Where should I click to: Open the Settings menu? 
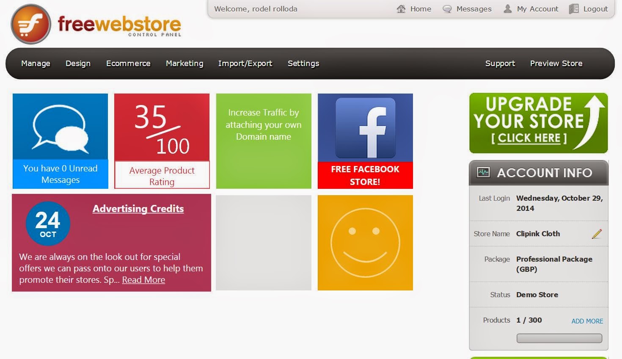click(x=303, y=64)
